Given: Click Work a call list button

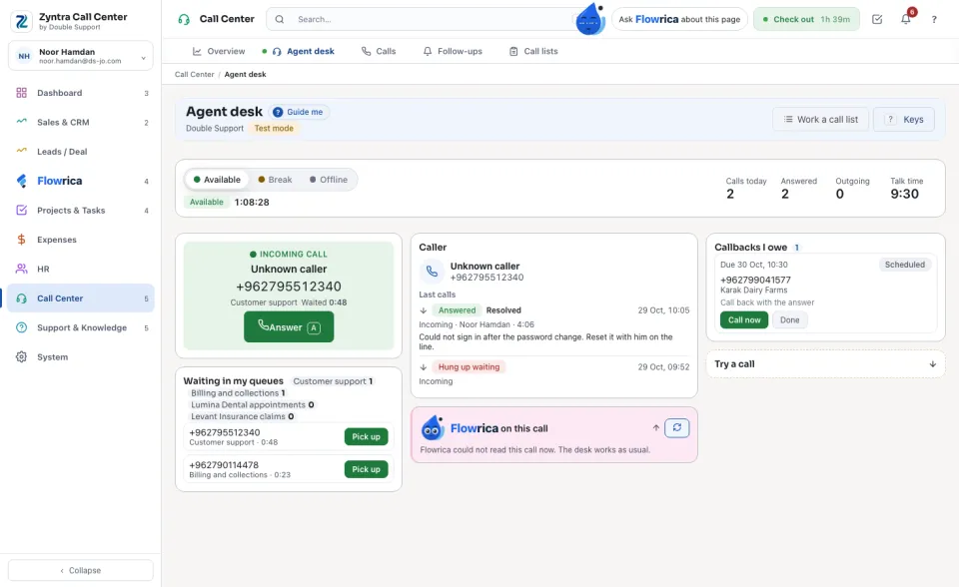Looking at the screenshot, I should point(821,119).
